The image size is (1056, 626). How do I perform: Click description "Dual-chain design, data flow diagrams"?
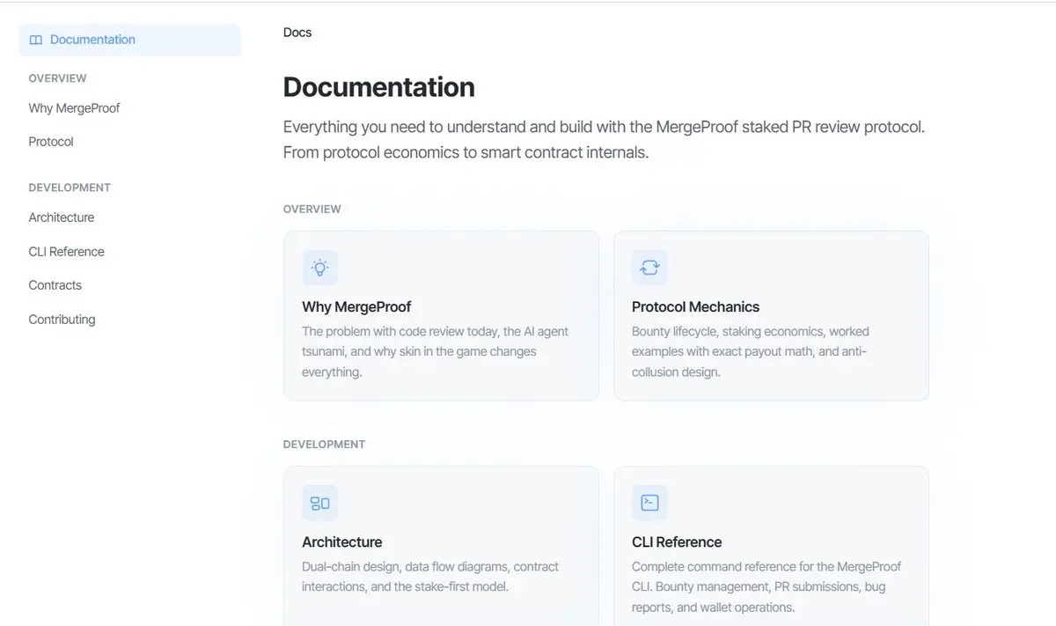pyautogui.click(x=430, y=576)
